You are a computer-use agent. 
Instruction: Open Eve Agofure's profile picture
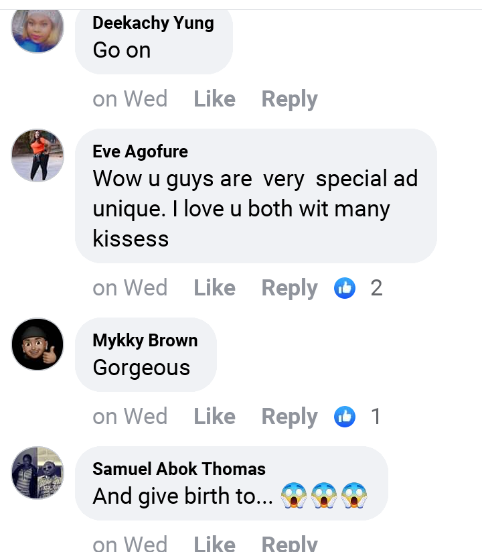37,155
